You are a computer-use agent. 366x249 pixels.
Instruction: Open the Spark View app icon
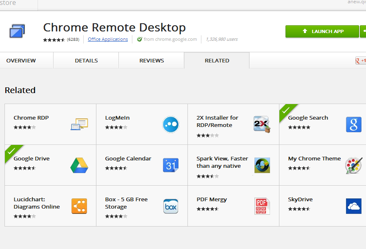coord(262,165)
